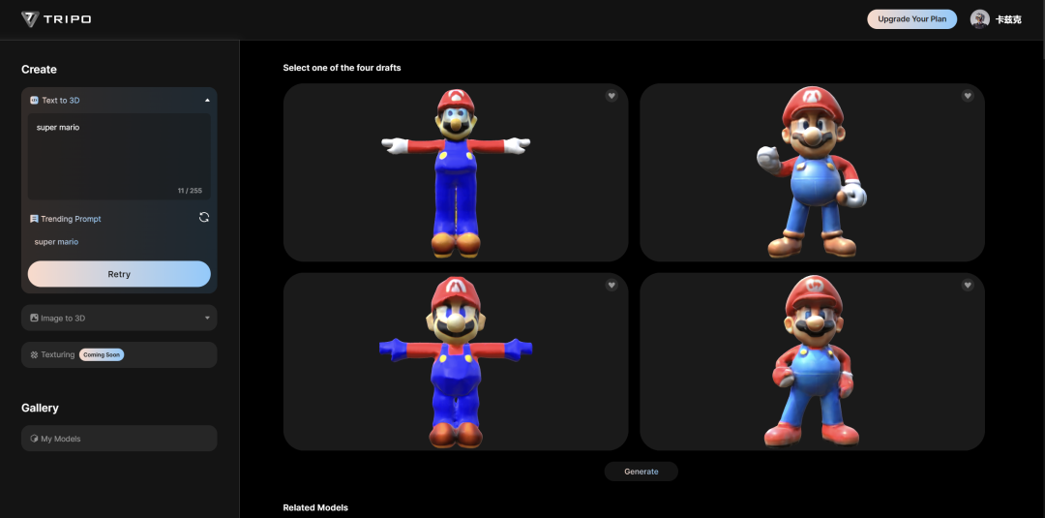The width and height of the screenshot is (1045, 518).
Task: Click the Create heading
Action: click(40, 70)
